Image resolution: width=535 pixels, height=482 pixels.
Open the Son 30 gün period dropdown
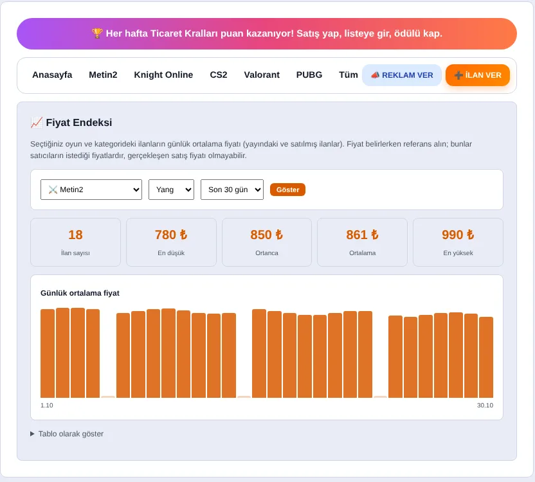point(232,190)
